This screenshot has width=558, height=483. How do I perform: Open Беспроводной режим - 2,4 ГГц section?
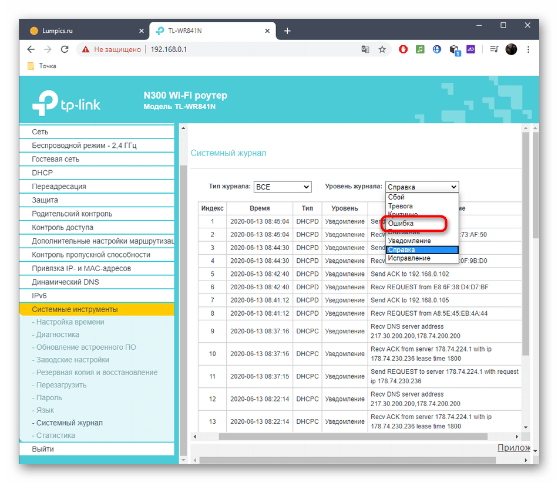(96, 146)
